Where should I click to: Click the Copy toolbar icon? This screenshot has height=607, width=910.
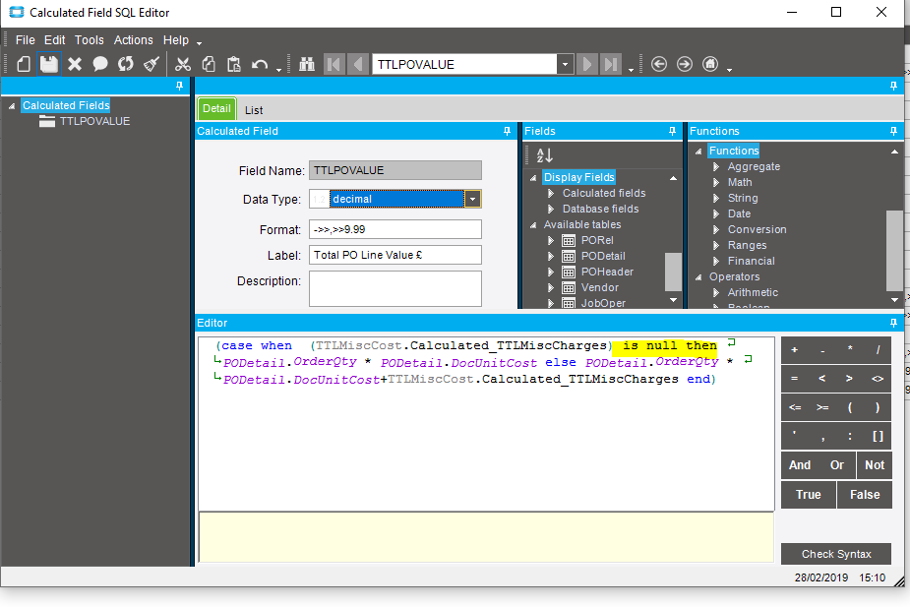pos(209,64)
